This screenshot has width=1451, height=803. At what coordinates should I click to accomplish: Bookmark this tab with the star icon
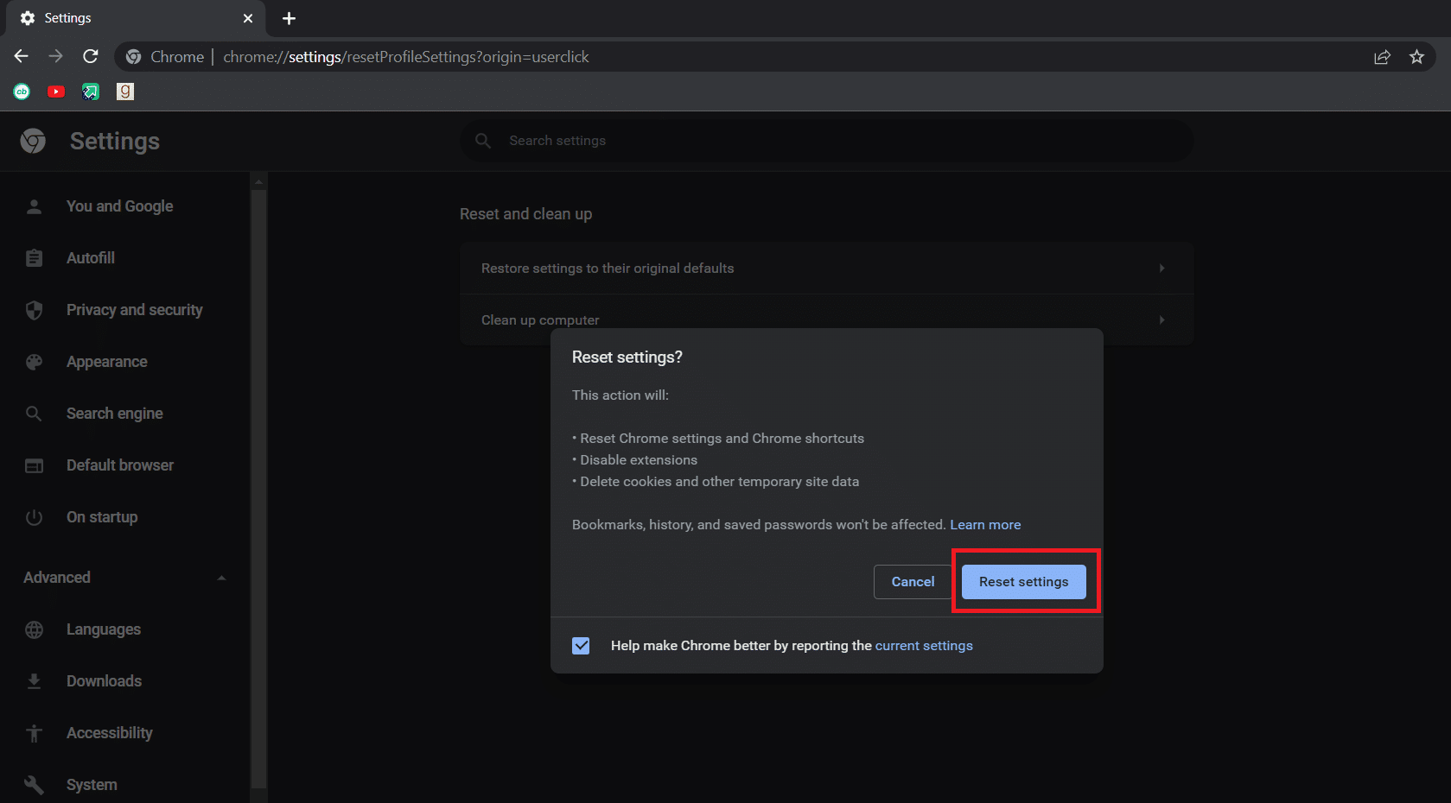[x=1416, y=57]
